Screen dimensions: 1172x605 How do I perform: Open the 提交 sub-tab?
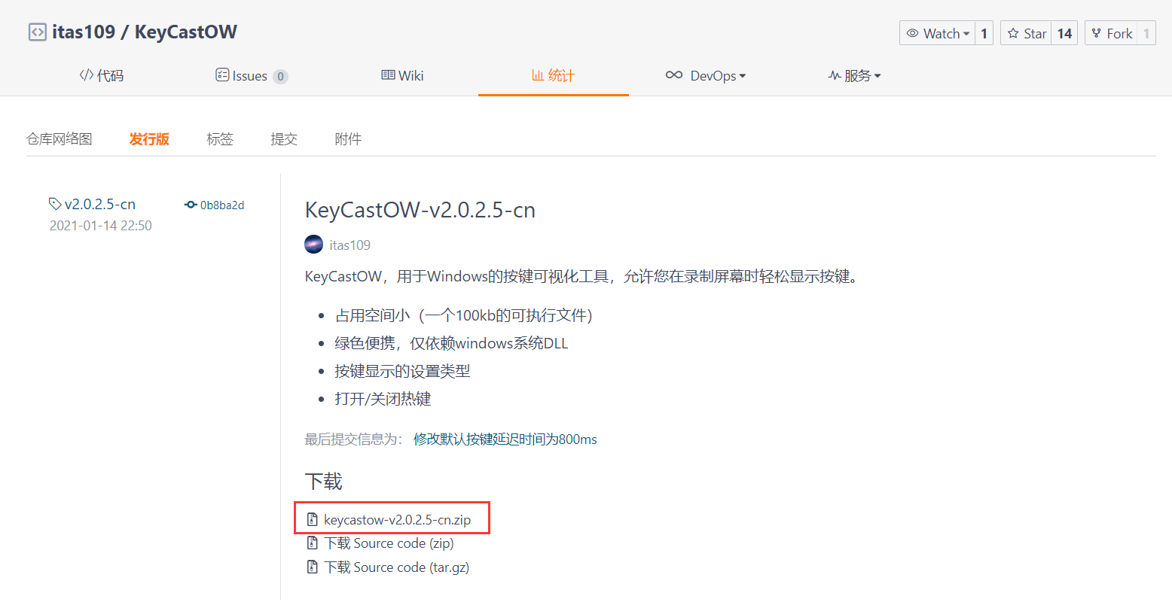pos(284,138)
